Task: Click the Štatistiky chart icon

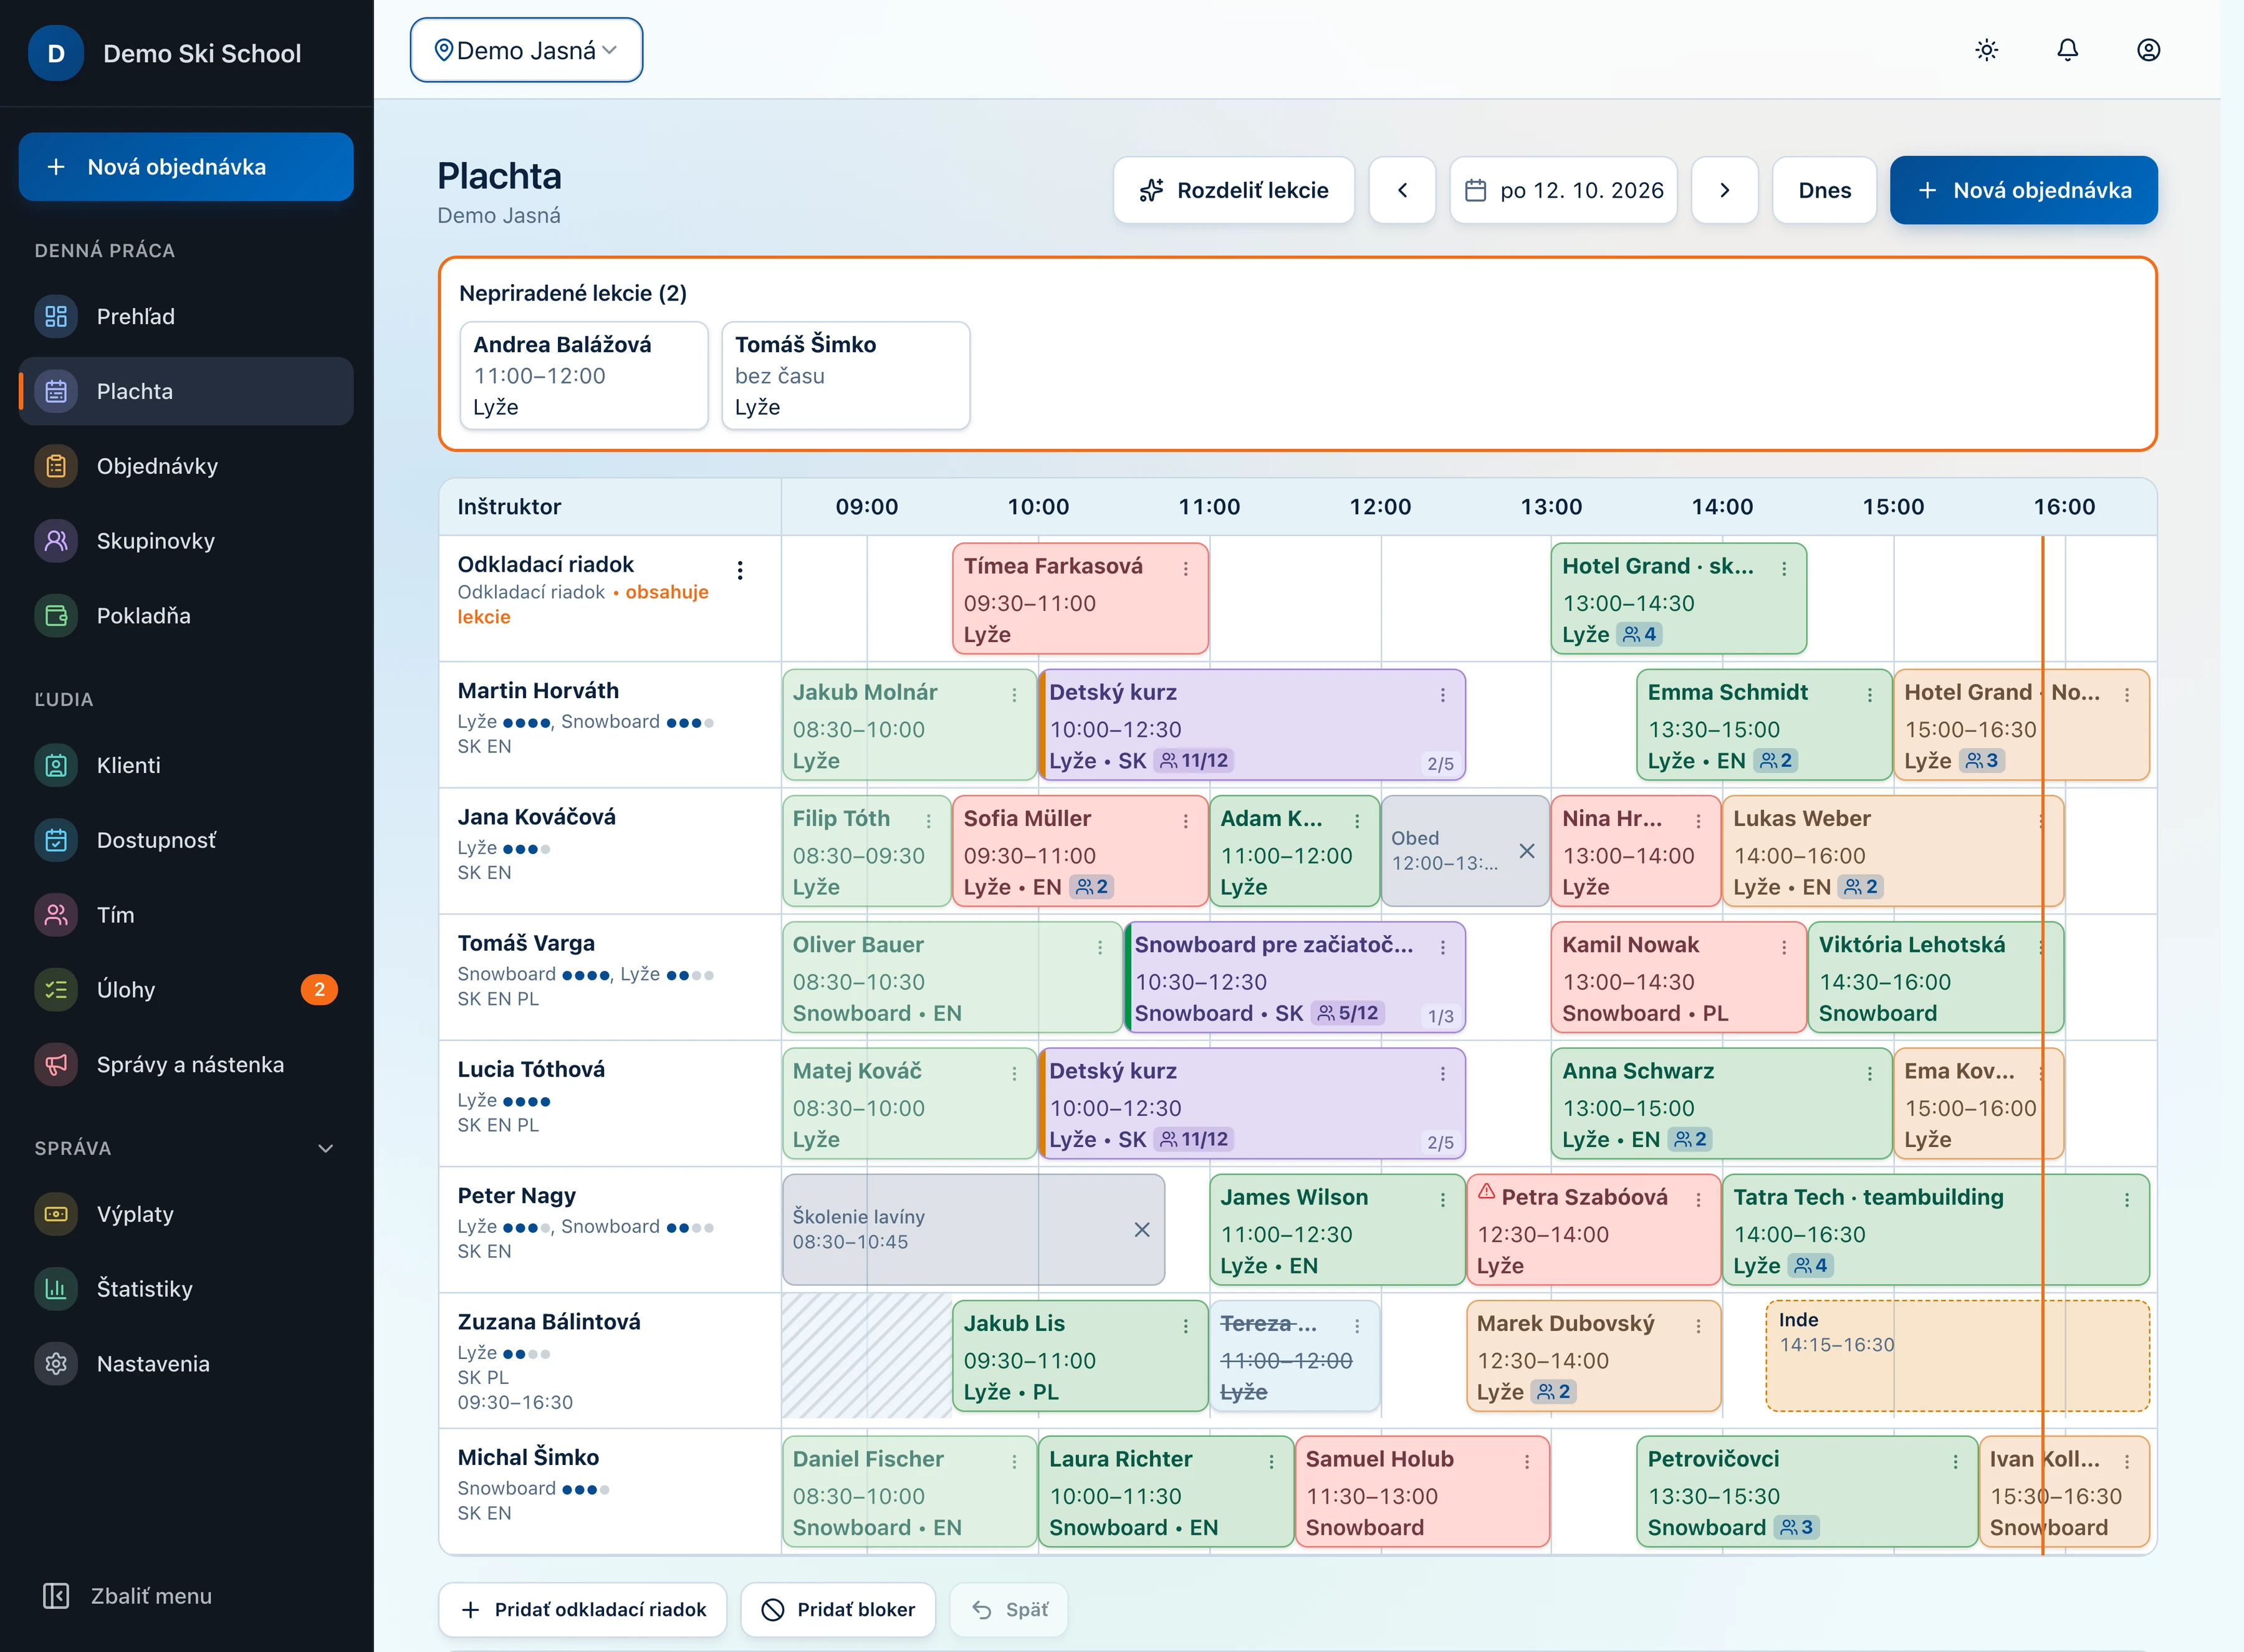Action: coord(56,1289)
